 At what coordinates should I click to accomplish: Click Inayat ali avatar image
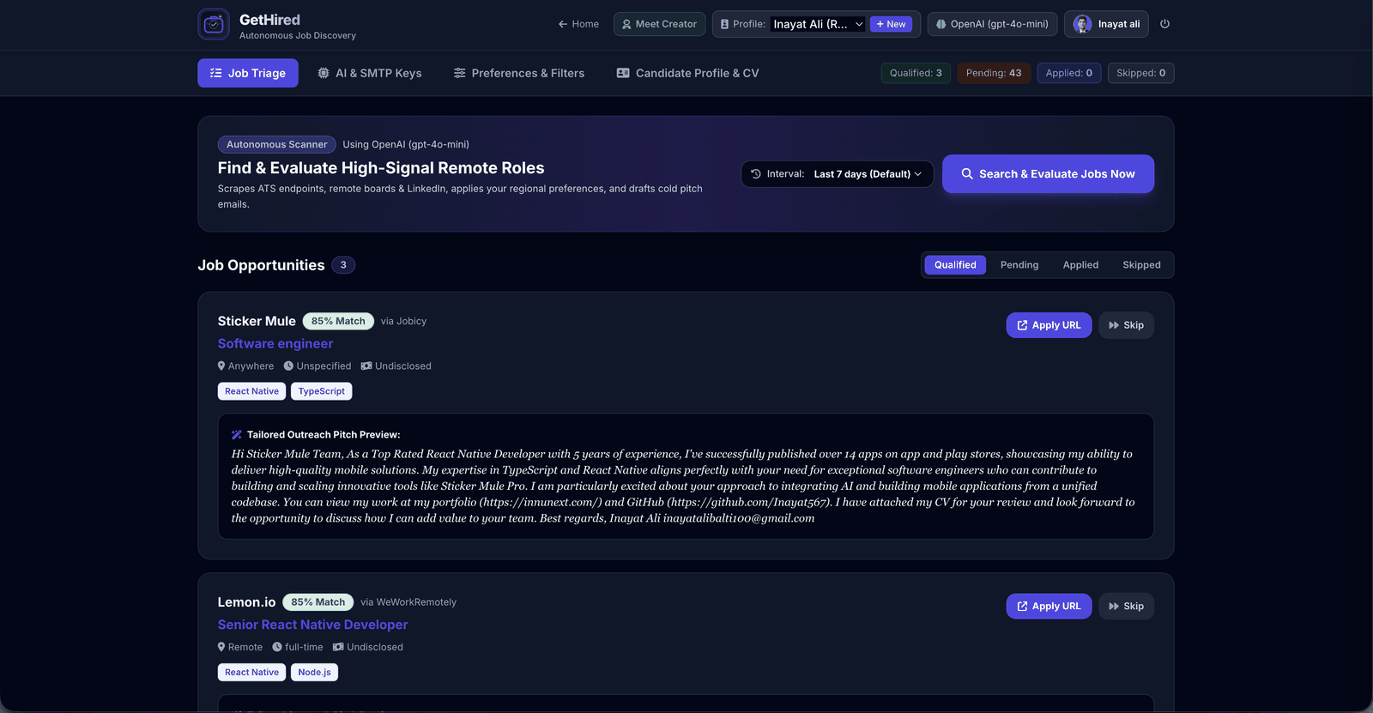[x=1082, y=24]
